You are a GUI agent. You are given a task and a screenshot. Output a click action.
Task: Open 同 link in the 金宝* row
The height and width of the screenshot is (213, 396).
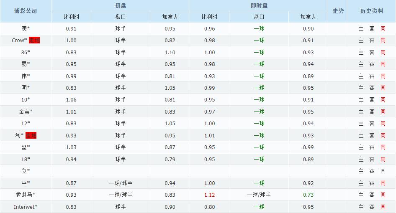coord(383,112)
